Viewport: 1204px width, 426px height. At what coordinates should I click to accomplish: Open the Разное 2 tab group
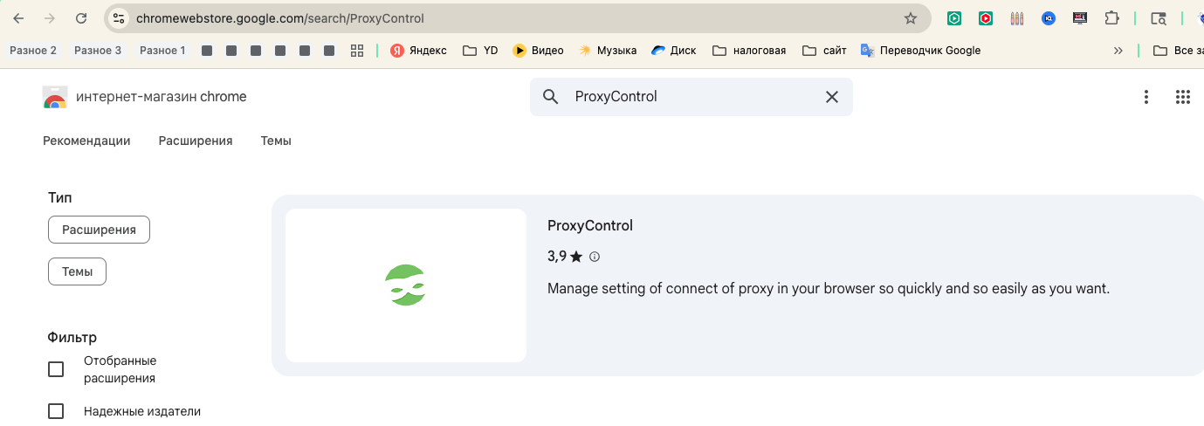click(x=33, y=51)
